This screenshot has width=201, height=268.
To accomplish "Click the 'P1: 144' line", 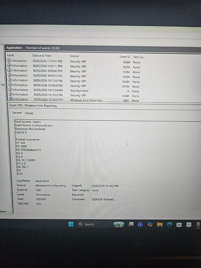I will click(x=20, y=143).
